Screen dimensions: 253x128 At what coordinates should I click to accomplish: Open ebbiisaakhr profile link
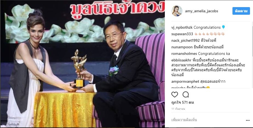coord(181,60)
